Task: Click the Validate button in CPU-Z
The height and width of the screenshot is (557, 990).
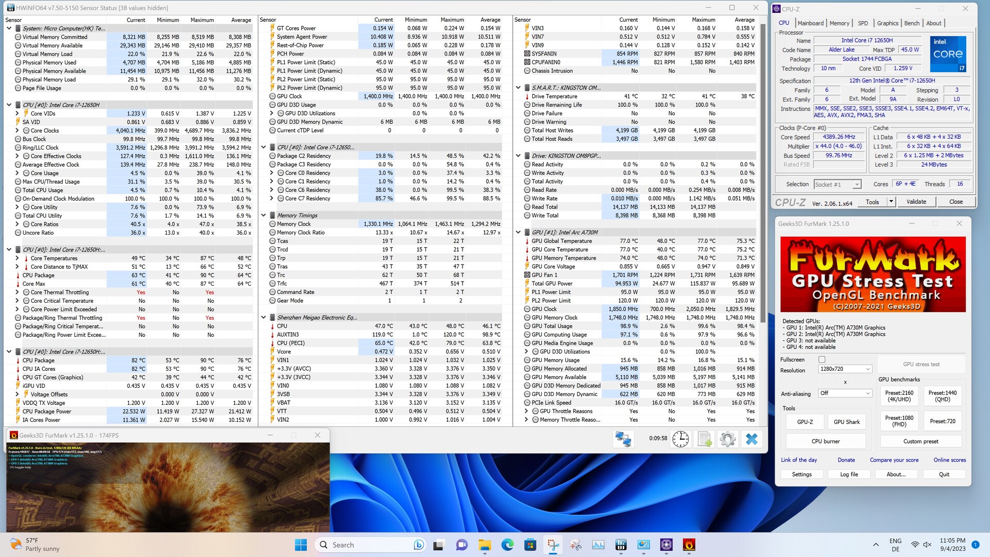Action: click(x=916, y=202)
